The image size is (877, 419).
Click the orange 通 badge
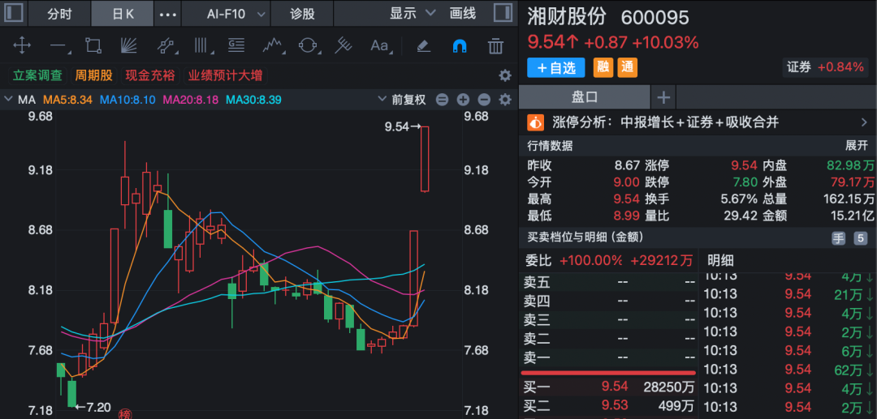627,68
